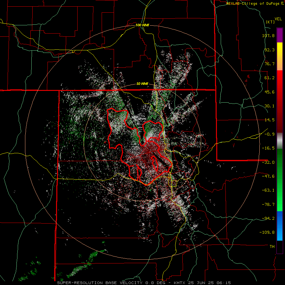Screen dimensions: 285x285
Task: Click the yellow-orange segment of velocity color bar
Action: (x=280, y=56)
